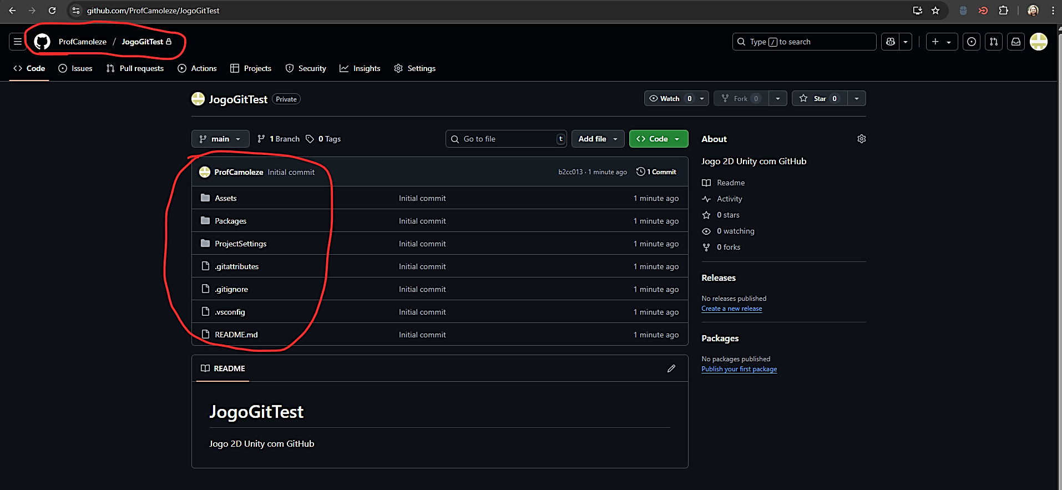The image size is (1062, 490).
Task: Click the Go to file search field
Action: tap(506, 139)
